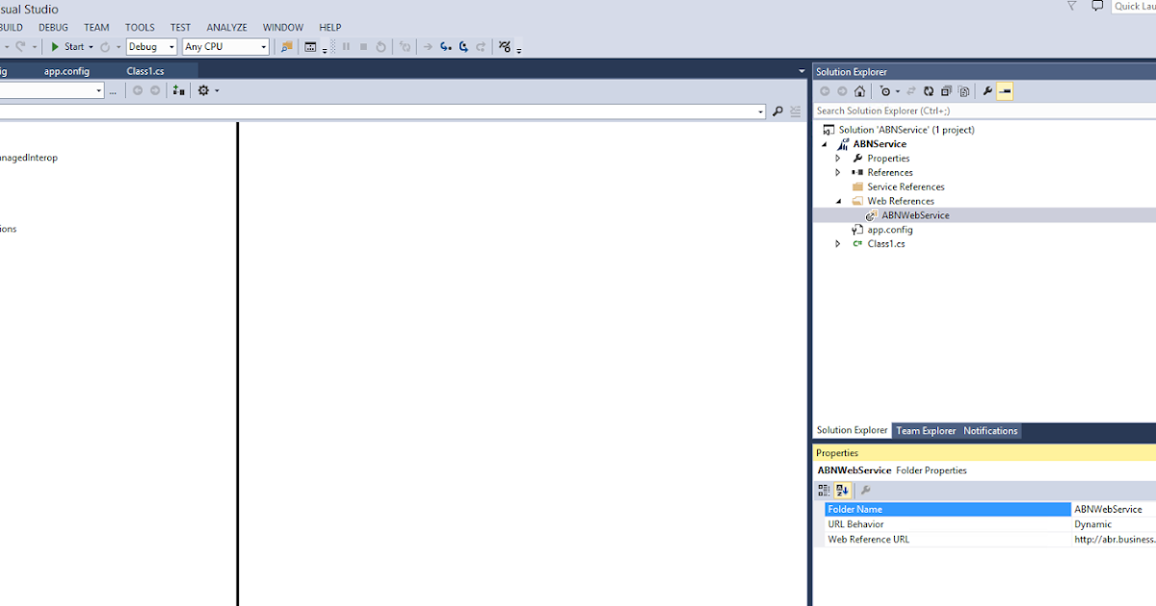Open the DEBUG menu
The width and height of the screenshot is (1156, 606).
point(53,28)
